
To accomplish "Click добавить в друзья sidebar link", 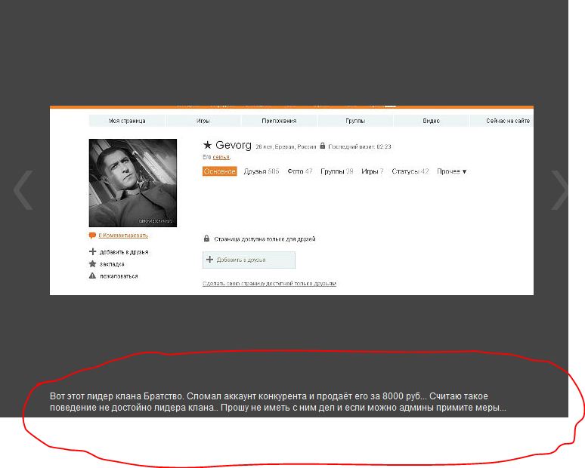I will 124,252.
